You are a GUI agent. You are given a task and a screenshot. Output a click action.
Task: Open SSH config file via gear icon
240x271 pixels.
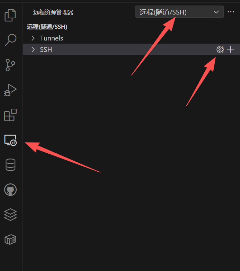pyautogui.click(x=220, y=49)
